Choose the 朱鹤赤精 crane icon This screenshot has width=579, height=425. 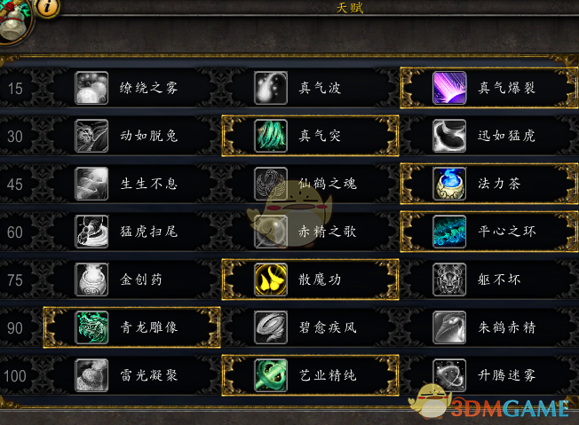449,327
